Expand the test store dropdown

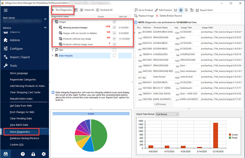(x=45, y=19)
